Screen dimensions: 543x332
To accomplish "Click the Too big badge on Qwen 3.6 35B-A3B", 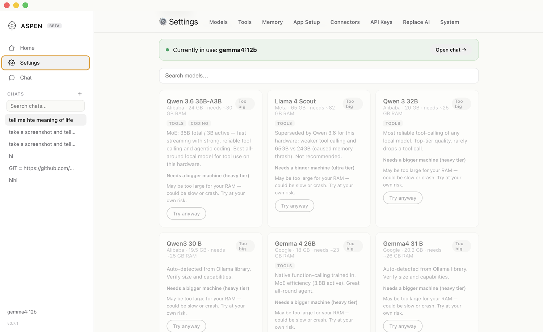I will coord(245,104).
